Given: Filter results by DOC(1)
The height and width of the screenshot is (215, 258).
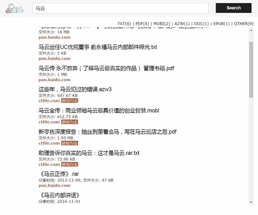Looking at the screenshot, I should (x=202, y=24).
